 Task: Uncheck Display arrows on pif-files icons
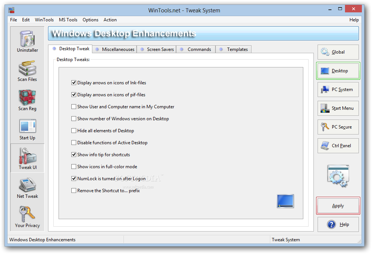click(74, 95)
